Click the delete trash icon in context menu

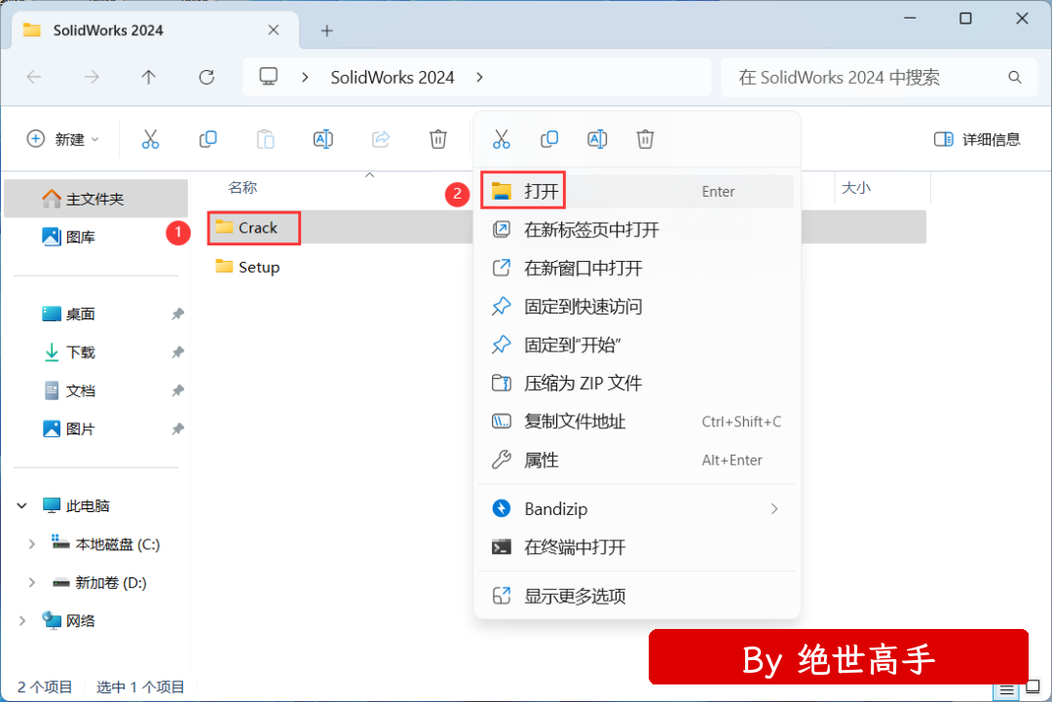(x=645, y=139)
